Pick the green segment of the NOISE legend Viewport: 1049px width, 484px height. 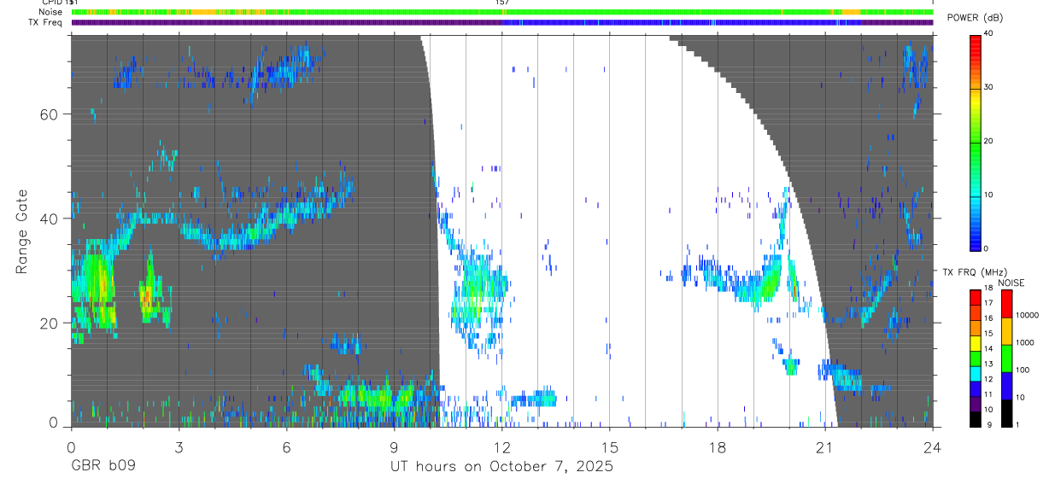coord(1006,358)
